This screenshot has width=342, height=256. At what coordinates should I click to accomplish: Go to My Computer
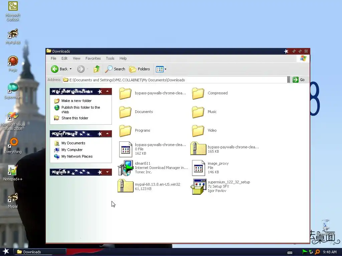click(x=68, y=150)
